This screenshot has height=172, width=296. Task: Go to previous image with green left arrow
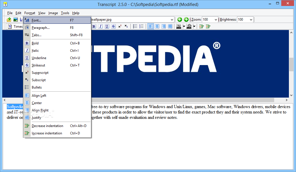coord(180,20)
